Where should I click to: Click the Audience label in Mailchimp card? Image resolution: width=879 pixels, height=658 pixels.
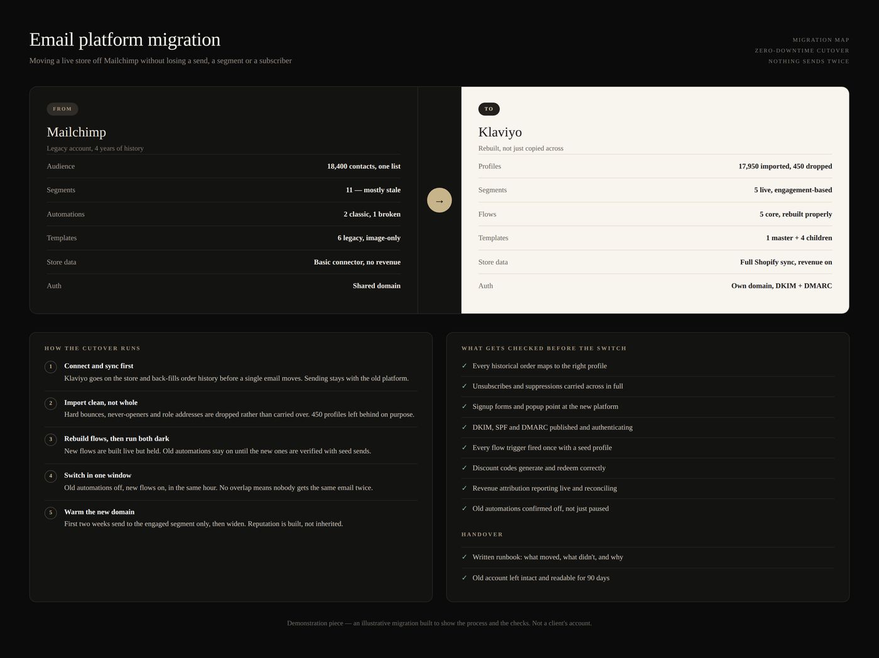coord(61,167)
